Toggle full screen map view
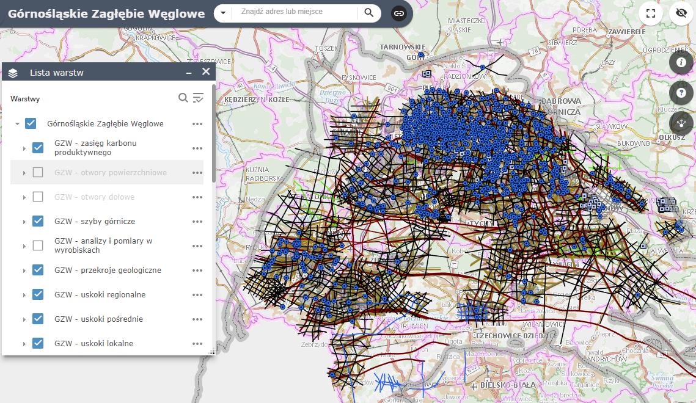696x403 pixels. (651, 13)
